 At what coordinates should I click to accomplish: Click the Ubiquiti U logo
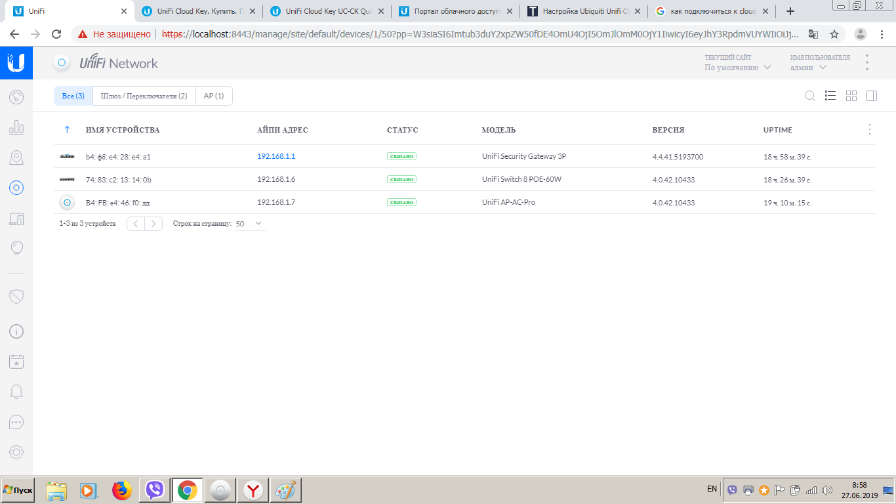[16, 63]
